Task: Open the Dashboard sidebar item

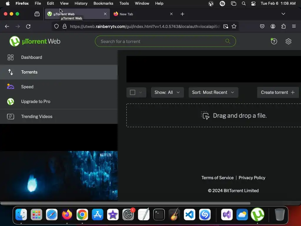Action: 59,57
